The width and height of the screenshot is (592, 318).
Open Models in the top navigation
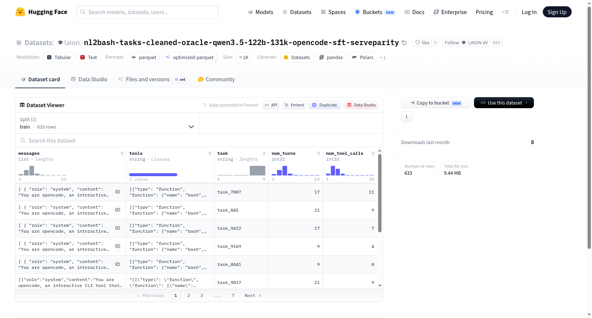[x=260, y=12]
